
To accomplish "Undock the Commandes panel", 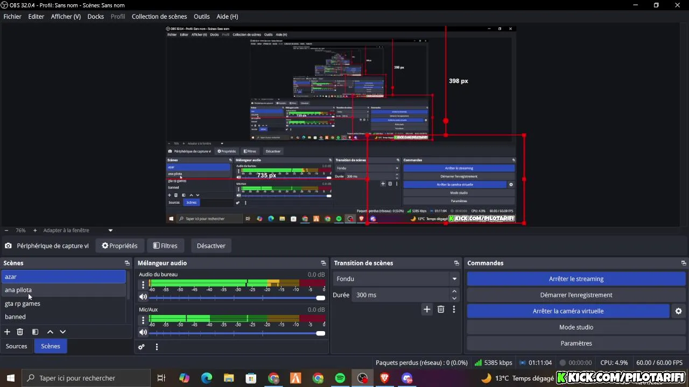I will pos(684,263).
